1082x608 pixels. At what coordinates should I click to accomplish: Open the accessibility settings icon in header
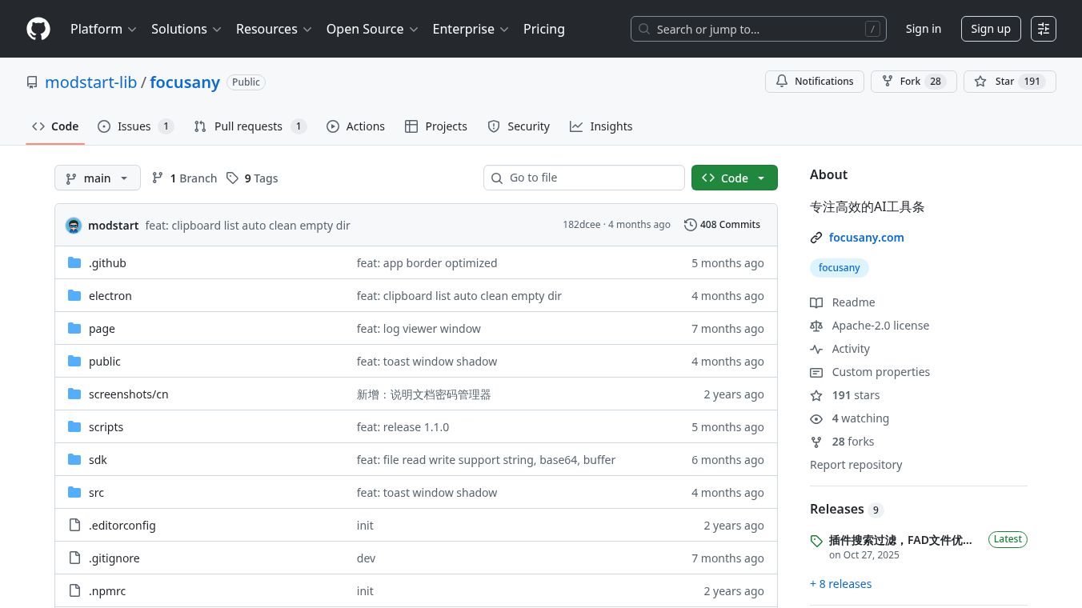1043,29
